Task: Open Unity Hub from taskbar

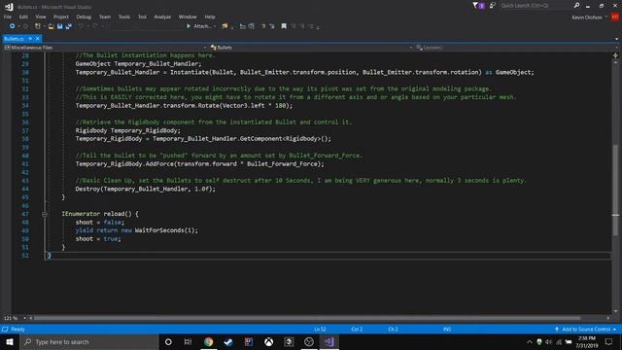Action: (x=289, y=341)
